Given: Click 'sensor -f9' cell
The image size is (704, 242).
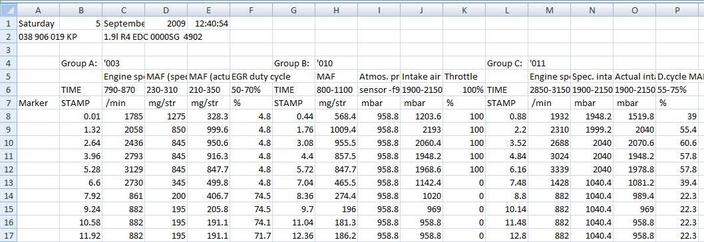Looking at the screenshot, I should [379, 90].
